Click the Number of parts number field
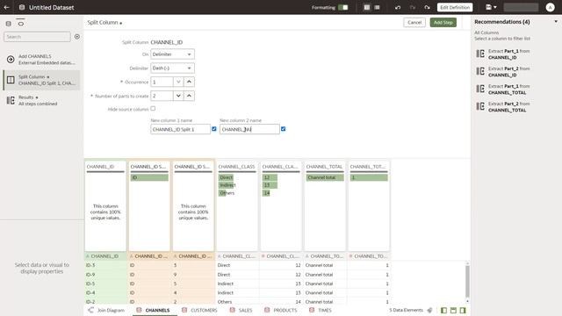Screen dimensions: 562x316 [162, 96]
